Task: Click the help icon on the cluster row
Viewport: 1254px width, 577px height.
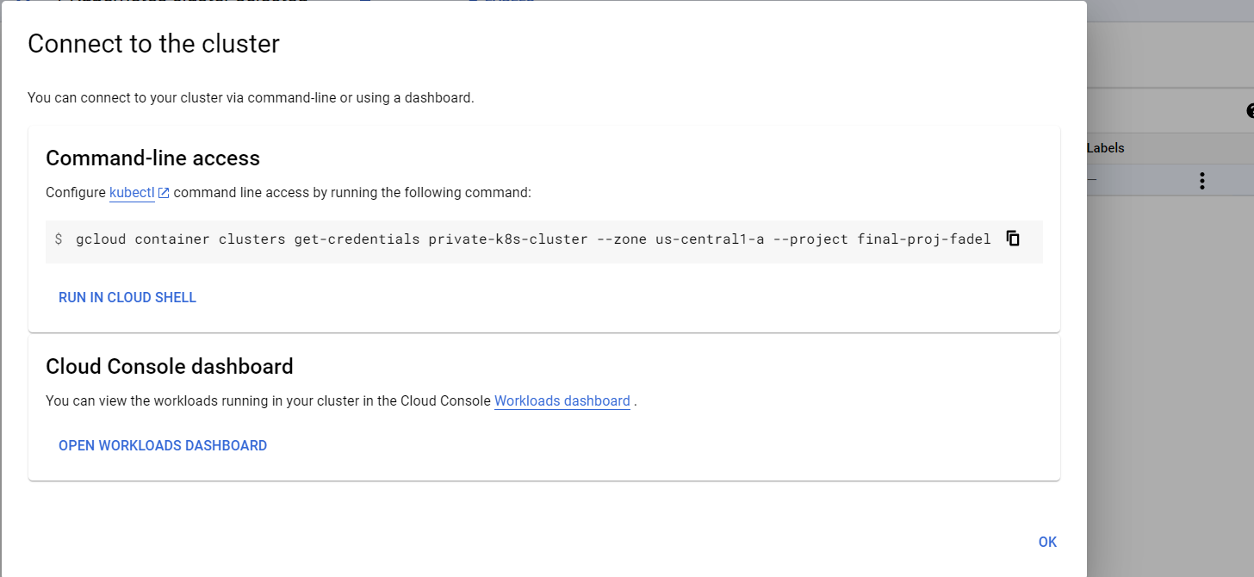Action: click(x=1251, y=111)
